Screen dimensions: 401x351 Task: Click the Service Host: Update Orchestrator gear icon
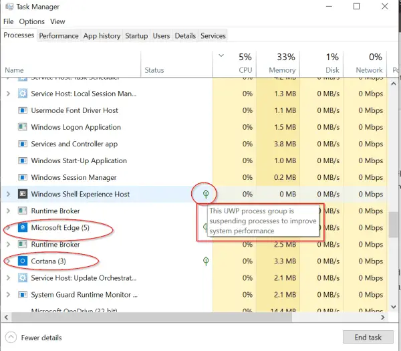click(x=23, y=278)
